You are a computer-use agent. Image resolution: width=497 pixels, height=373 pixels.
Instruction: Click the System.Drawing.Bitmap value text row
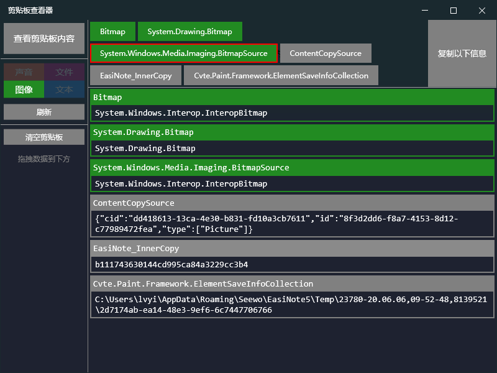[292, 148]
